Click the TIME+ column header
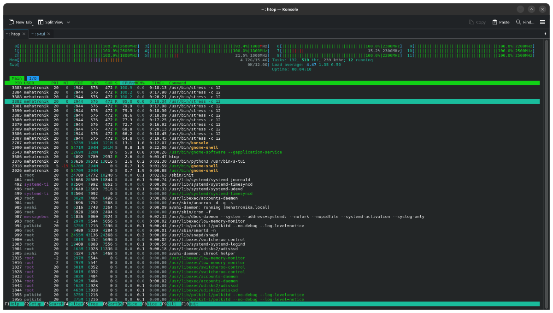Image resolution: width=553 pixels, height=313 pixels. [158, 83]
